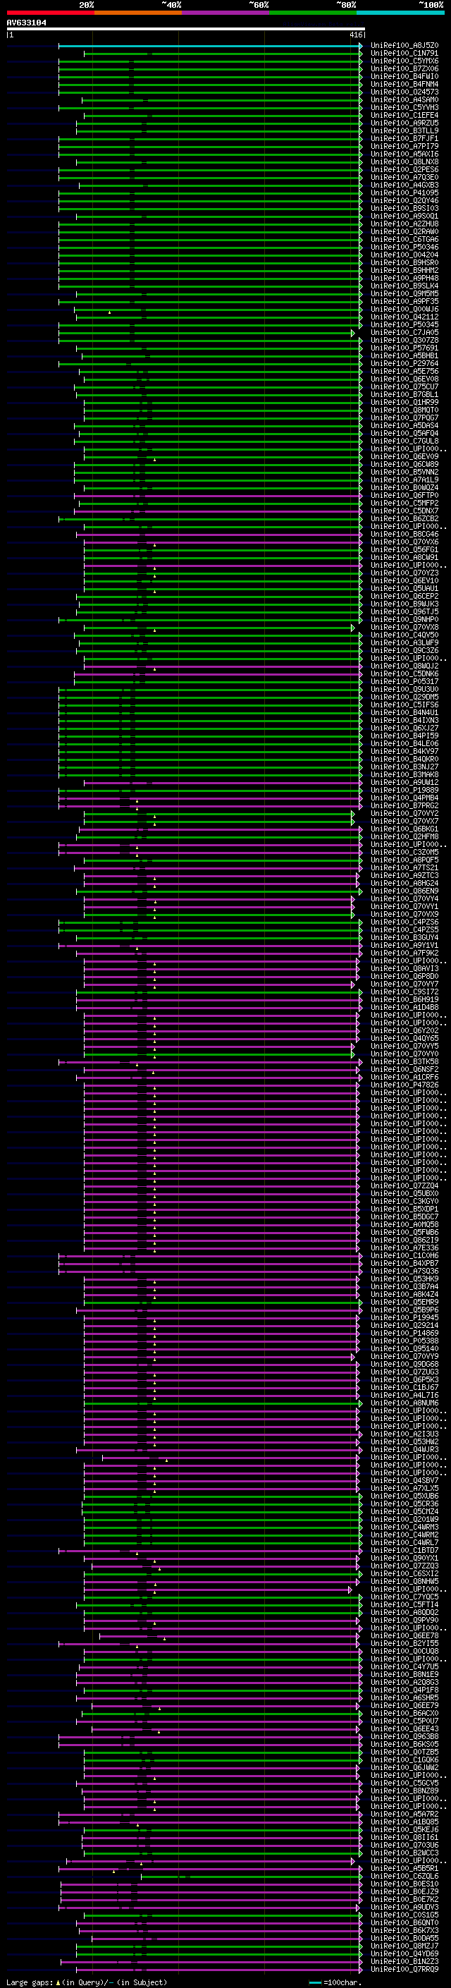Open UniRef100_A7PI79 entry

click(404, 146)
